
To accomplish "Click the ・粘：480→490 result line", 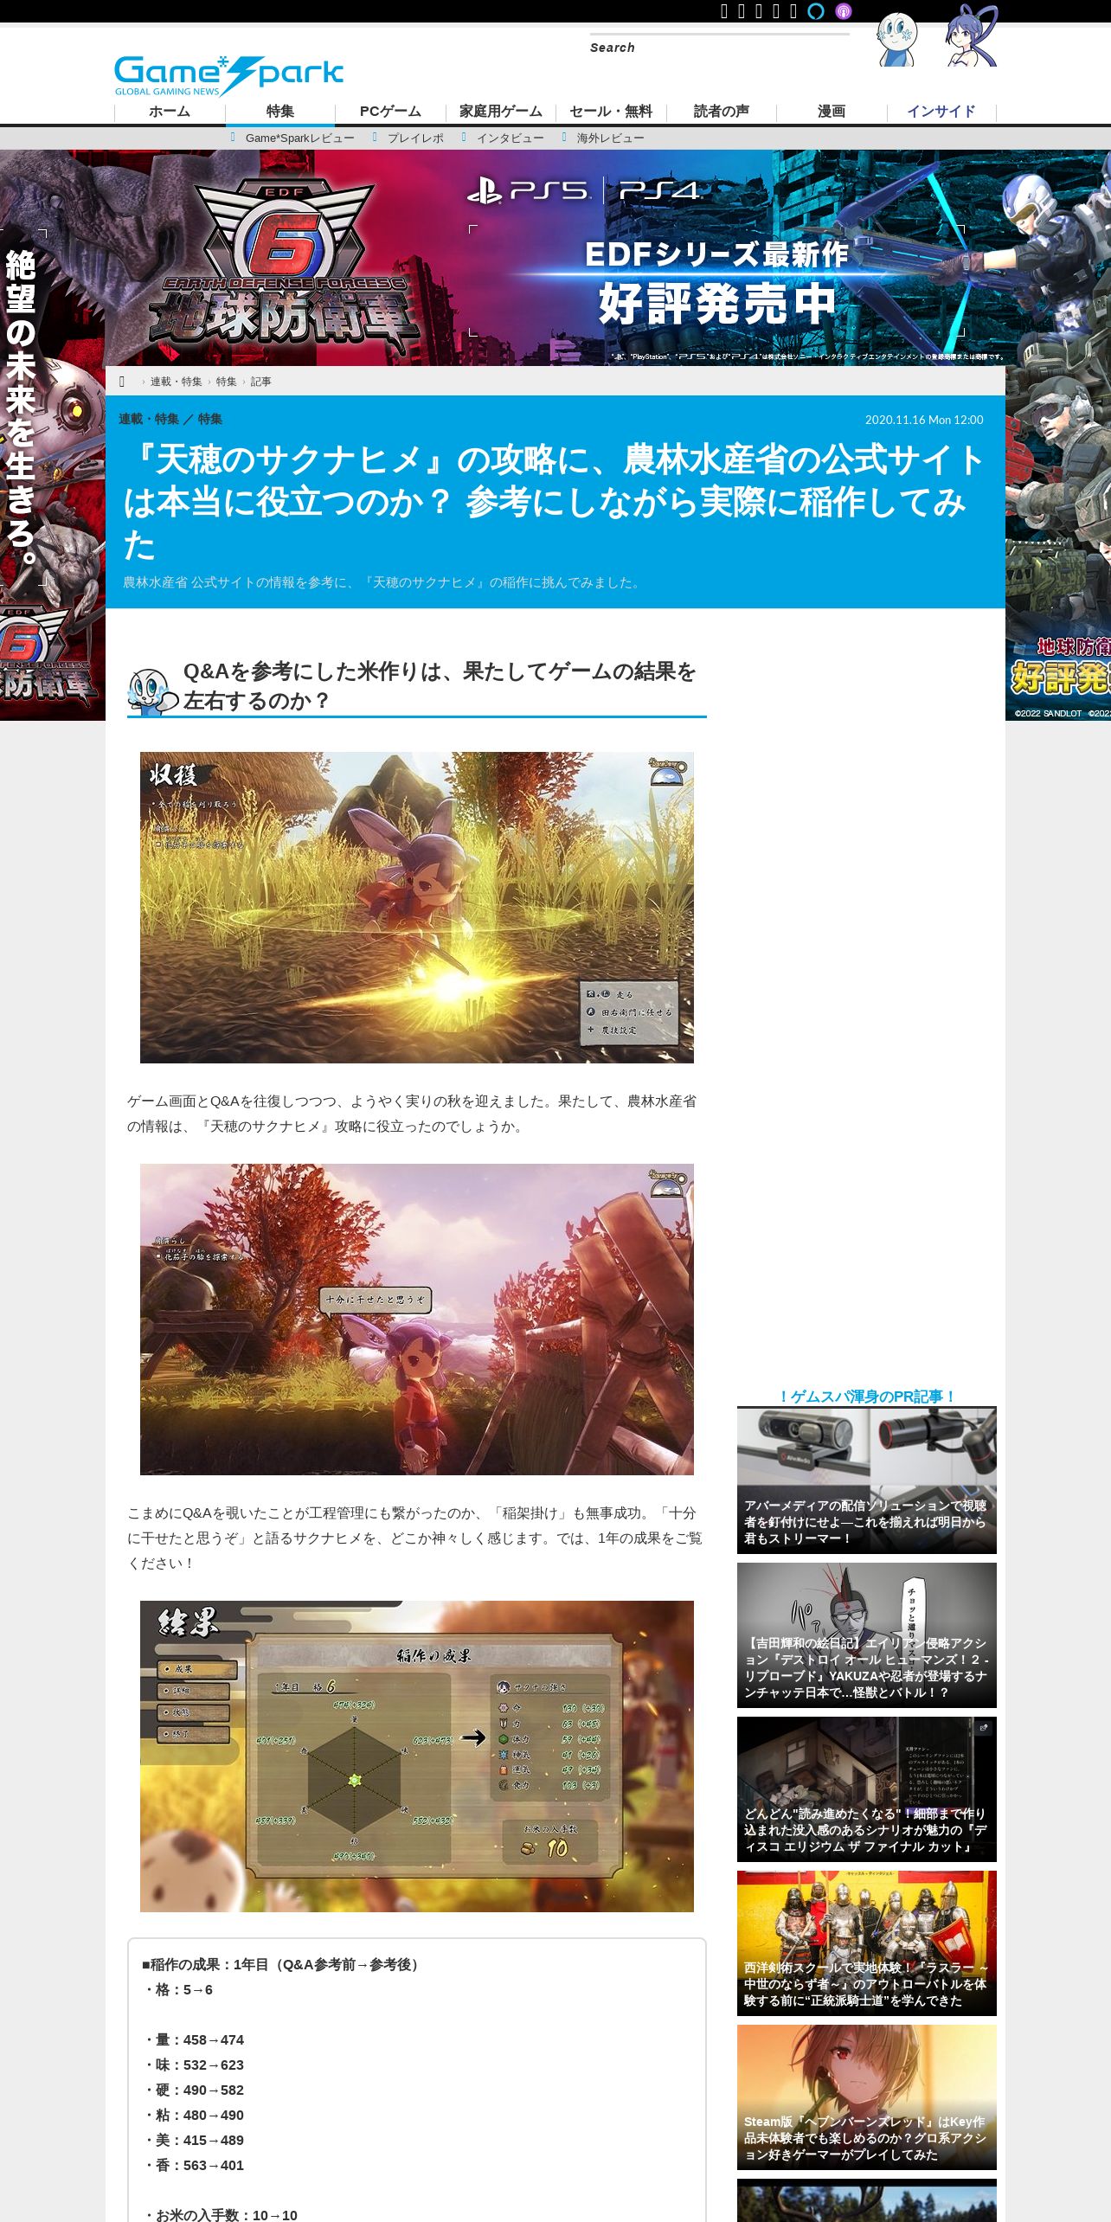I will pos(194,2115).
